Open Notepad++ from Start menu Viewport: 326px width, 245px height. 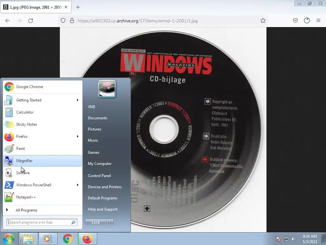pyautogui.click(x=43, y=197)
